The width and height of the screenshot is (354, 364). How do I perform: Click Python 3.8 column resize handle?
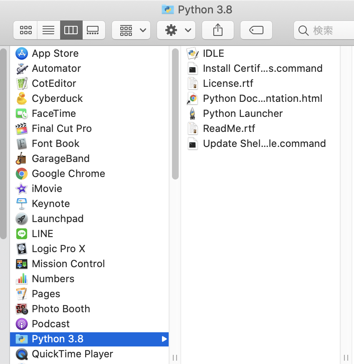click(x=346, y=358)
